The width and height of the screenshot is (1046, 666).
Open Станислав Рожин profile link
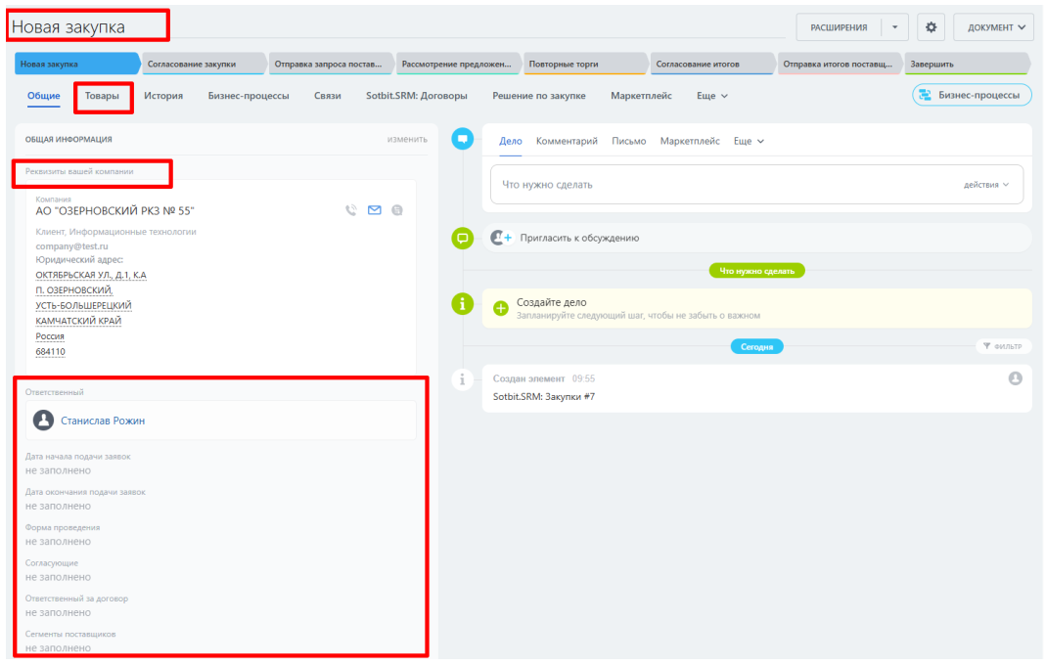103,421
